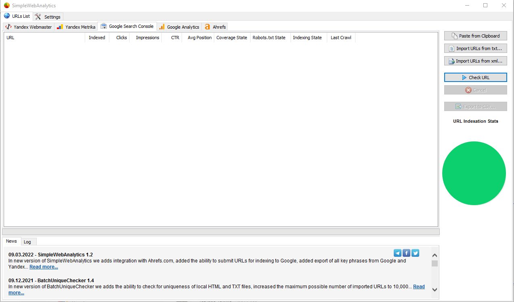Maximize the SimpleWebAnalytics window

point(485,6)
